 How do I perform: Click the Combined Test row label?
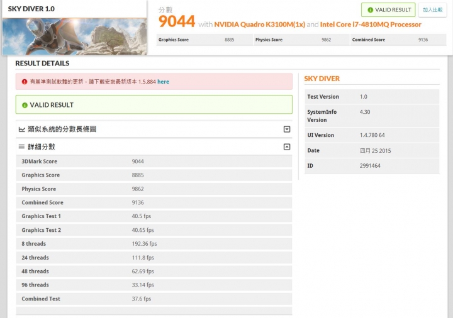(41, 299)
